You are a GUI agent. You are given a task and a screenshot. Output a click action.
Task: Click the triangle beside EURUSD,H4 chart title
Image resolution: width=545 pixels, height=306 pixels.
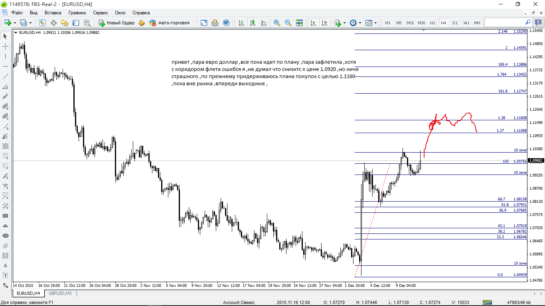(16, 33)
